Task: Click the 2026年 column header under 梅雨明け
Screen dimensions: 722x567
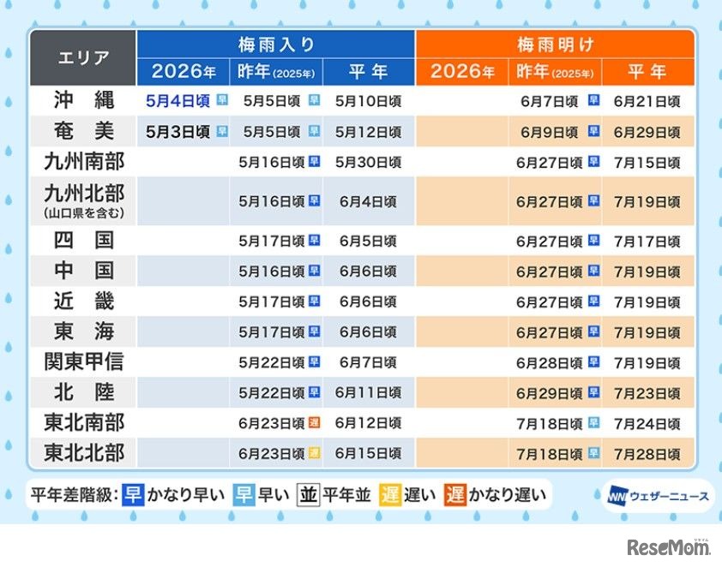Action: 462,72
